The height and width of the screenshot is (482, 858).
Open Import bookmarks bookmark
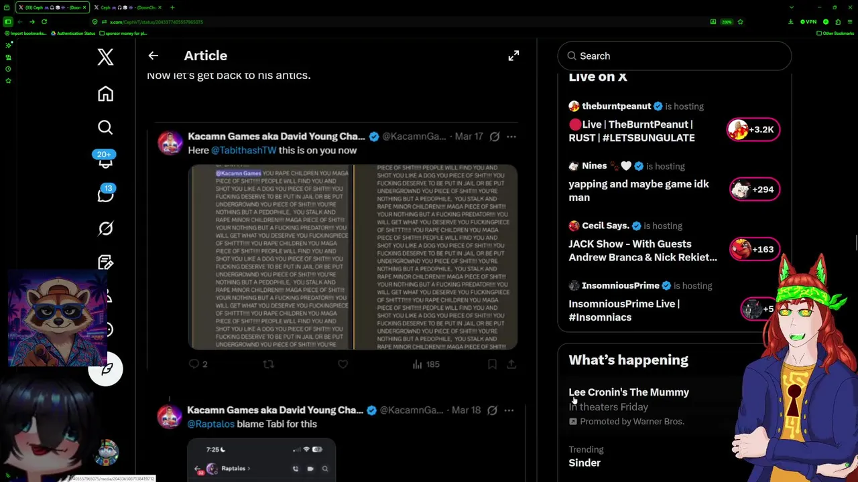pyautogui.click(x=24, y=33)
